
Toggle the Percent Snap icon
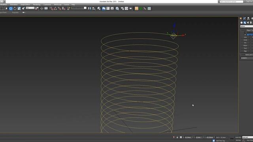60,8
